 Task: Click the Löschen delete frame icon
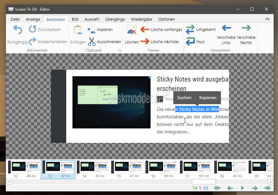click(132, 29)
